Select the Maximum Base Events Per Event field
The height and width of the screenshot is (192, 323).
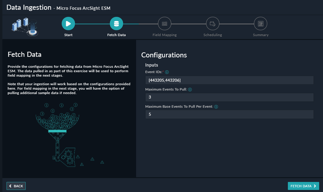coord(229,114)
